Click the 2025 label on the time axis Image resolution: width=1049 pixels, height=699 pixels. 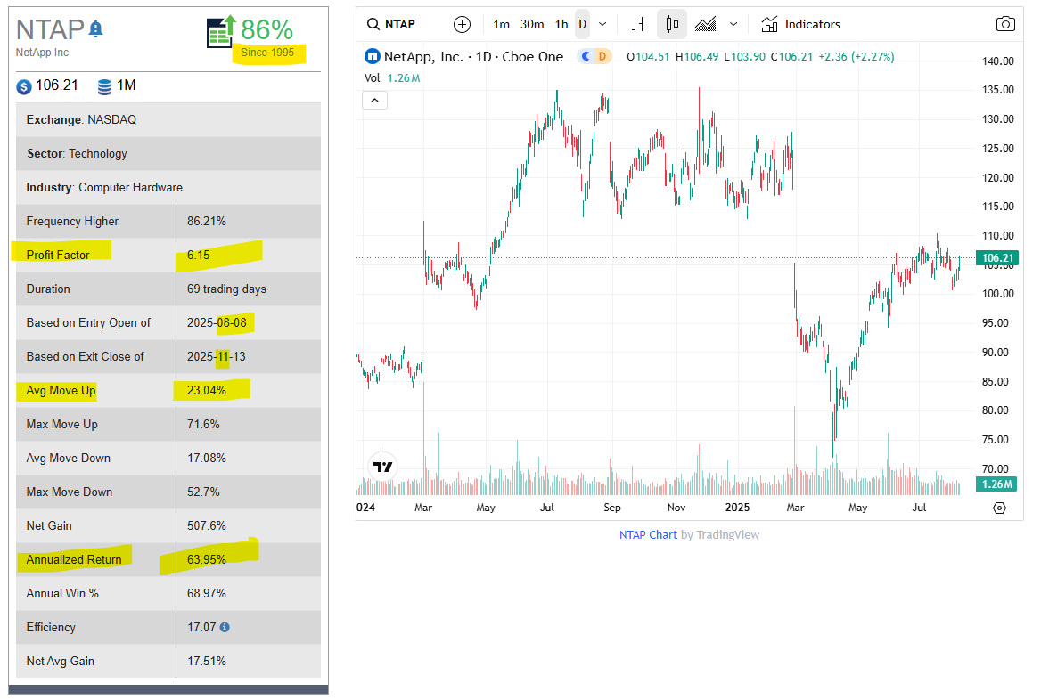pos(737,508)
